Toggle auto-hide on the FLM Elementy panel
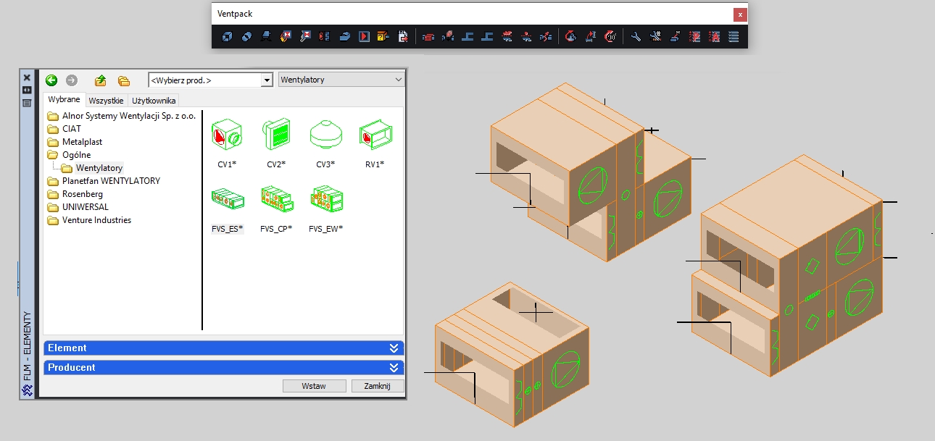Image resolution: width=935 pixels, height=441 pixels. coord(27,90)
